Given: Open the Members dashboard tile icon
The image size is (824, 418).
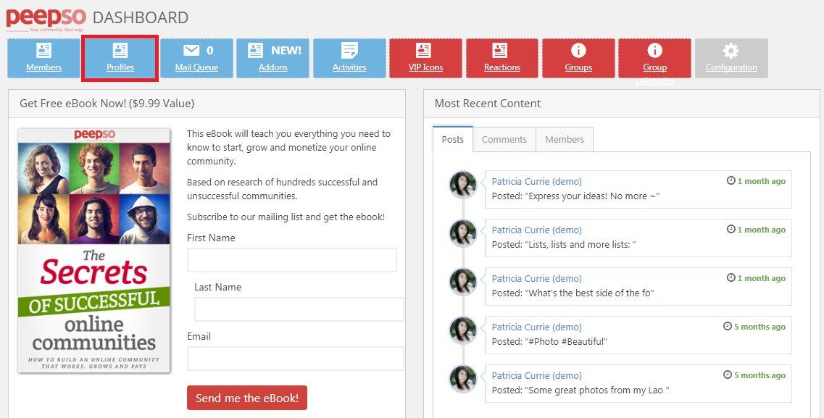Looking at the screenshot, I should point(43,51).
